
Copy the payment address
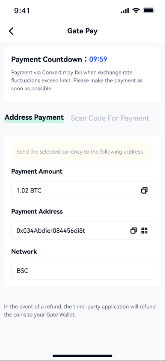133,231
